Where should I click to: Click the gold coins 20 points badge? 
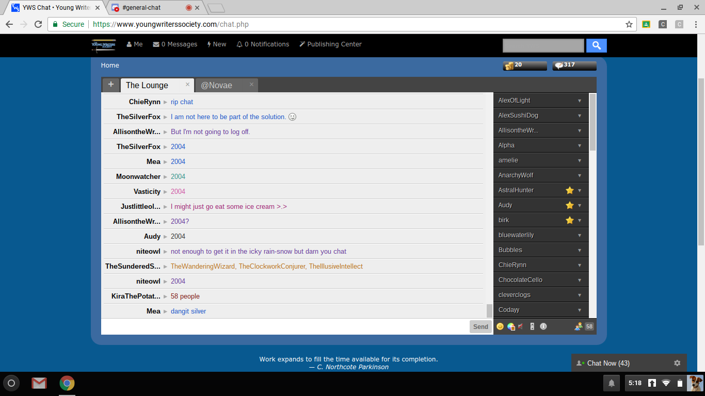pos(525,65)
